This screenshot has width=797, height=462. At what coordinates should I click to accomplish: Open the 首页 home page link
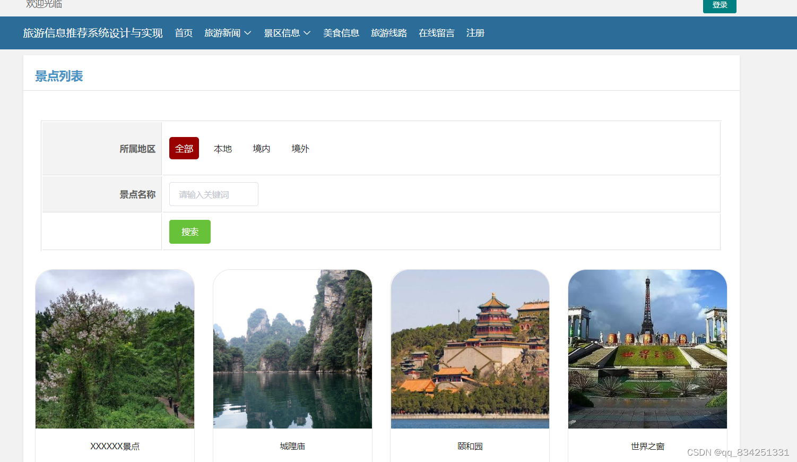point(184,33)
